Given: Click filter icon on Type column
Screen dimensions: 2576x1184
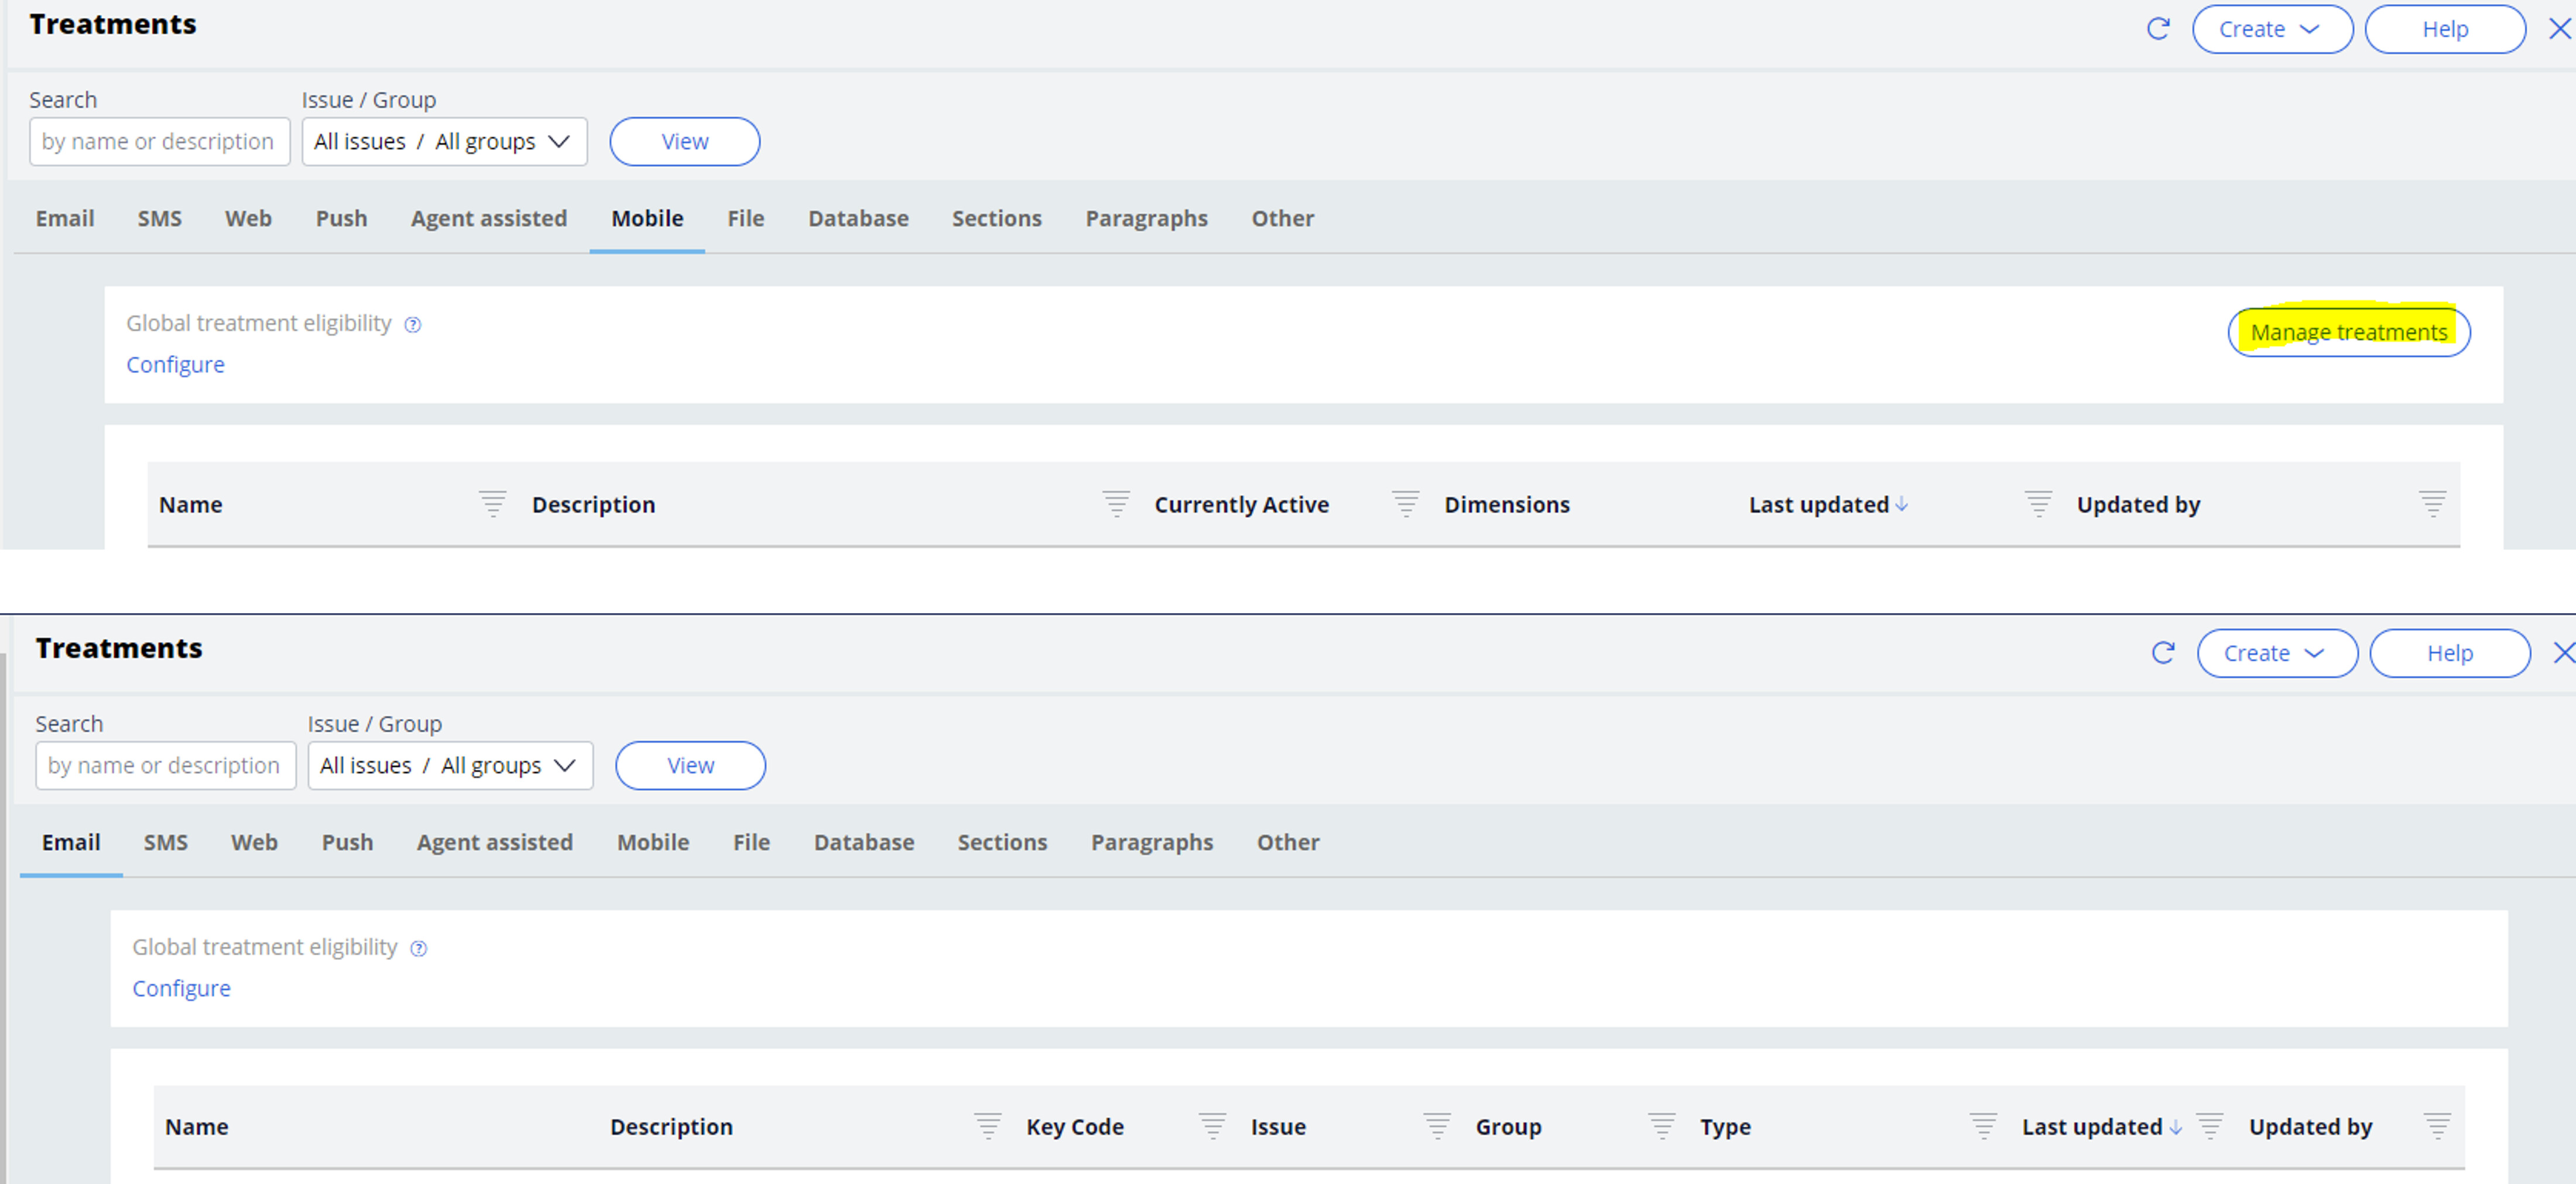Looking at the screenshot, I should click(1982, 1127).
